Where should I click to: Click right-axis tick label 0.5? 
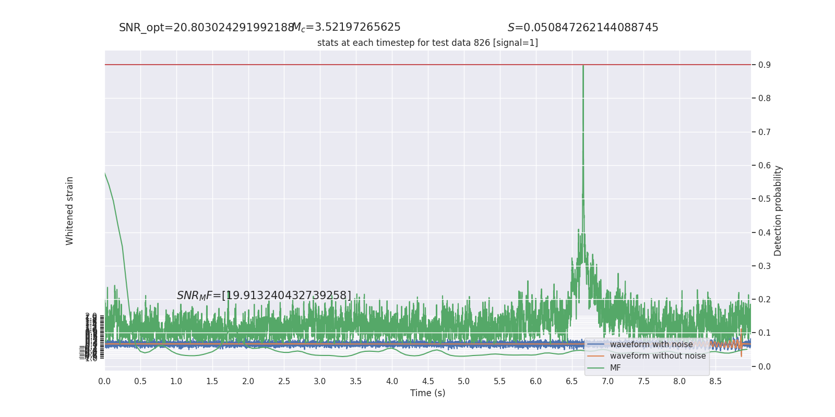click(x=765, y=199)
